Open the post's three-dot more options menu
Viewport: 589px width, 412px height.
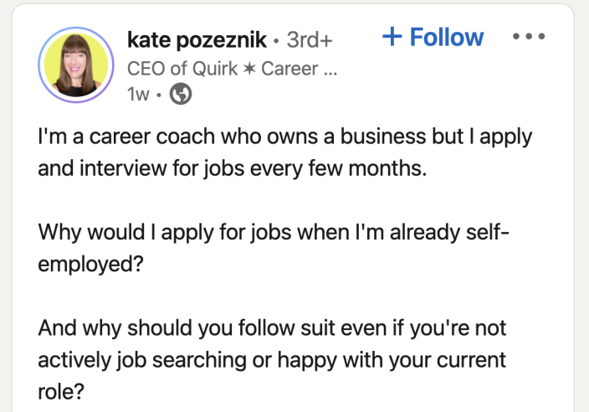(528, 38)
